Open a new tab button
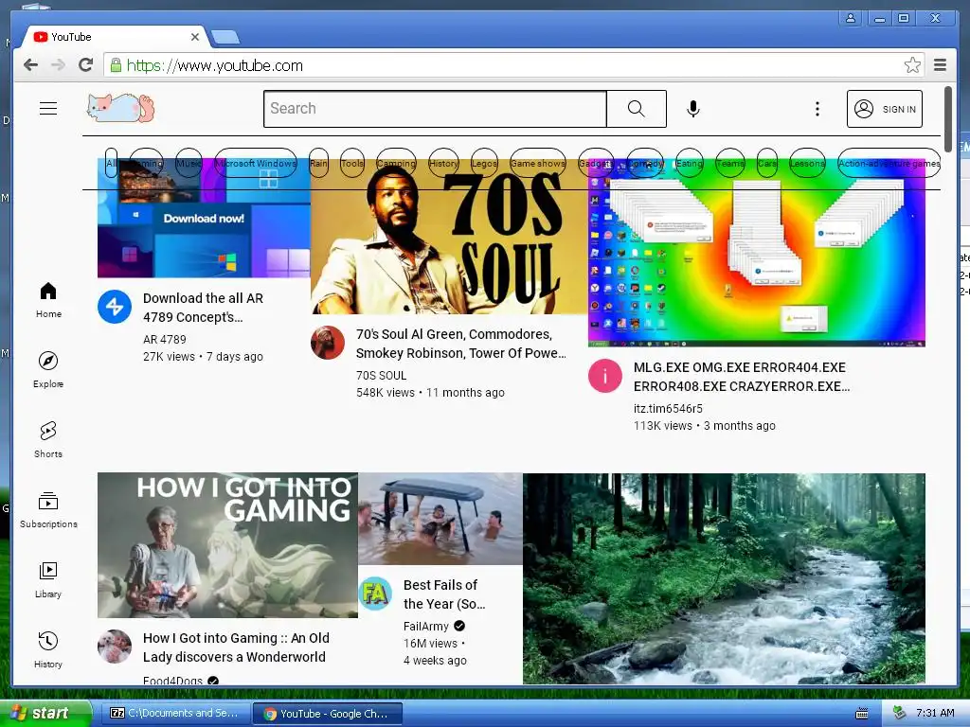Image resolution: width=970 pixels, height=727 pixels. tap(225, 37)
